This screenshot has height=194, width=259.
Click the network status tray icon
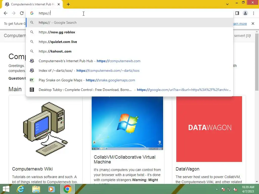229,189
